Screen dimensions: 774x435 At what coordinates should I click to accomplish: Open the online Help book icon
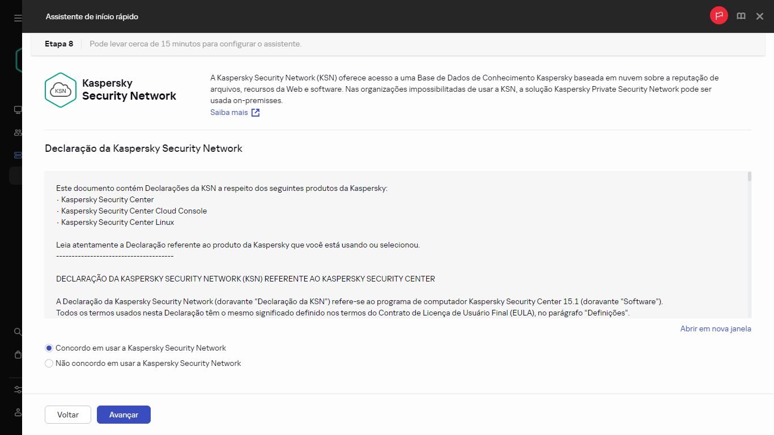tap(741, 15)
